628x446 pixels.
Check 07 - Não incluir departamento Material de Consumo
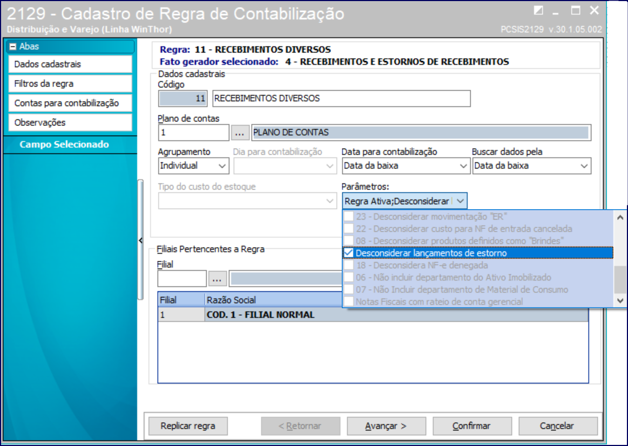coord(349,290)
